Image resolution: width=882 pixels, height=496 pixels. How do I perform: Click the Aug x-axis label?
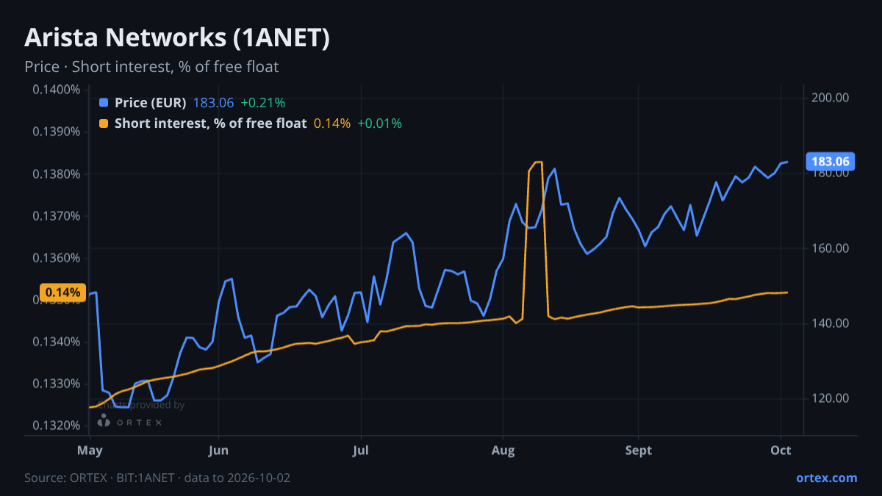pyautogui.click(x=503, y=450)
